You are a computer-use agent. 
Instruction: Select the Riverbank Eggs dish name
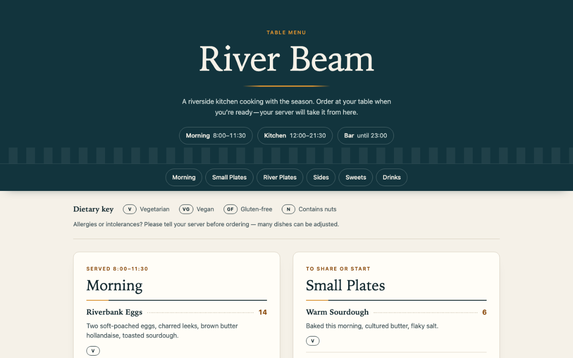point(115,312)
